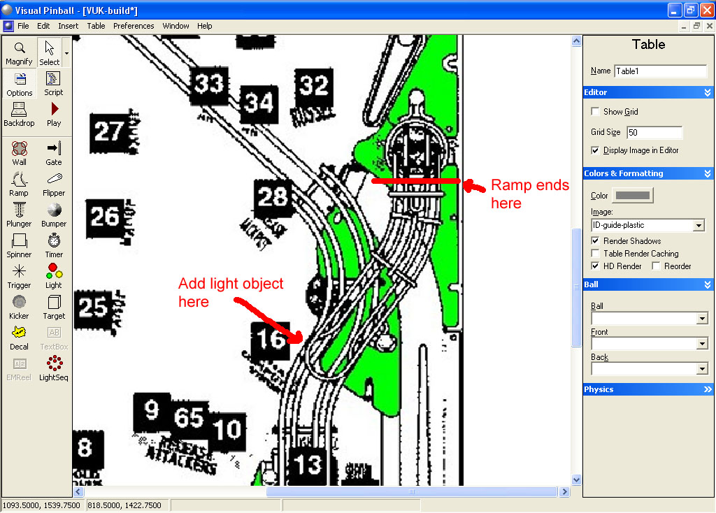
Task: Click the Grid Size input field
Action: point(654,133)
